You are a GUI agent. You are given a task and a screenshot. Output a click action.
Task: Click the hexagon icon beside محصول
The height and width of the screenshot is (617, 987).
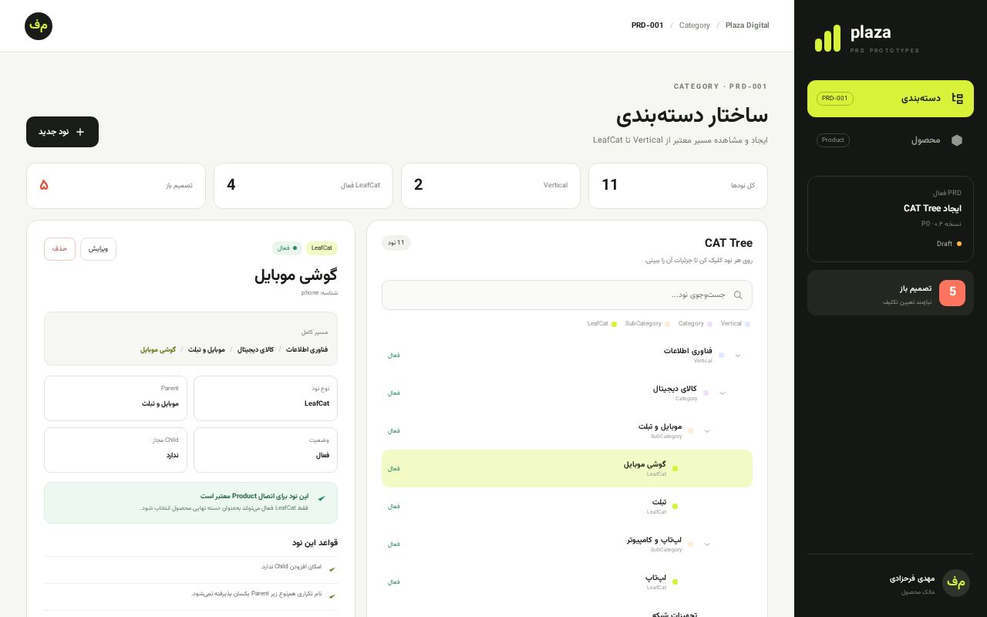click(957, 140)
